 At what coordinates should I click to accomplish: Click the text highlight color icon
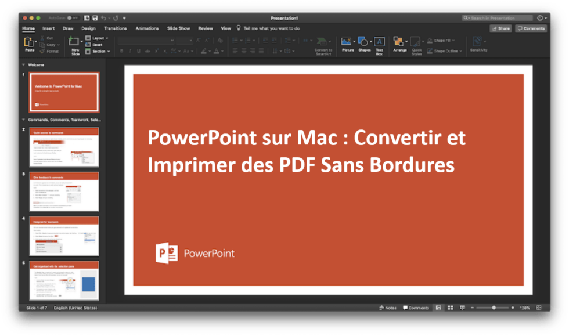[x=204, y=51]
